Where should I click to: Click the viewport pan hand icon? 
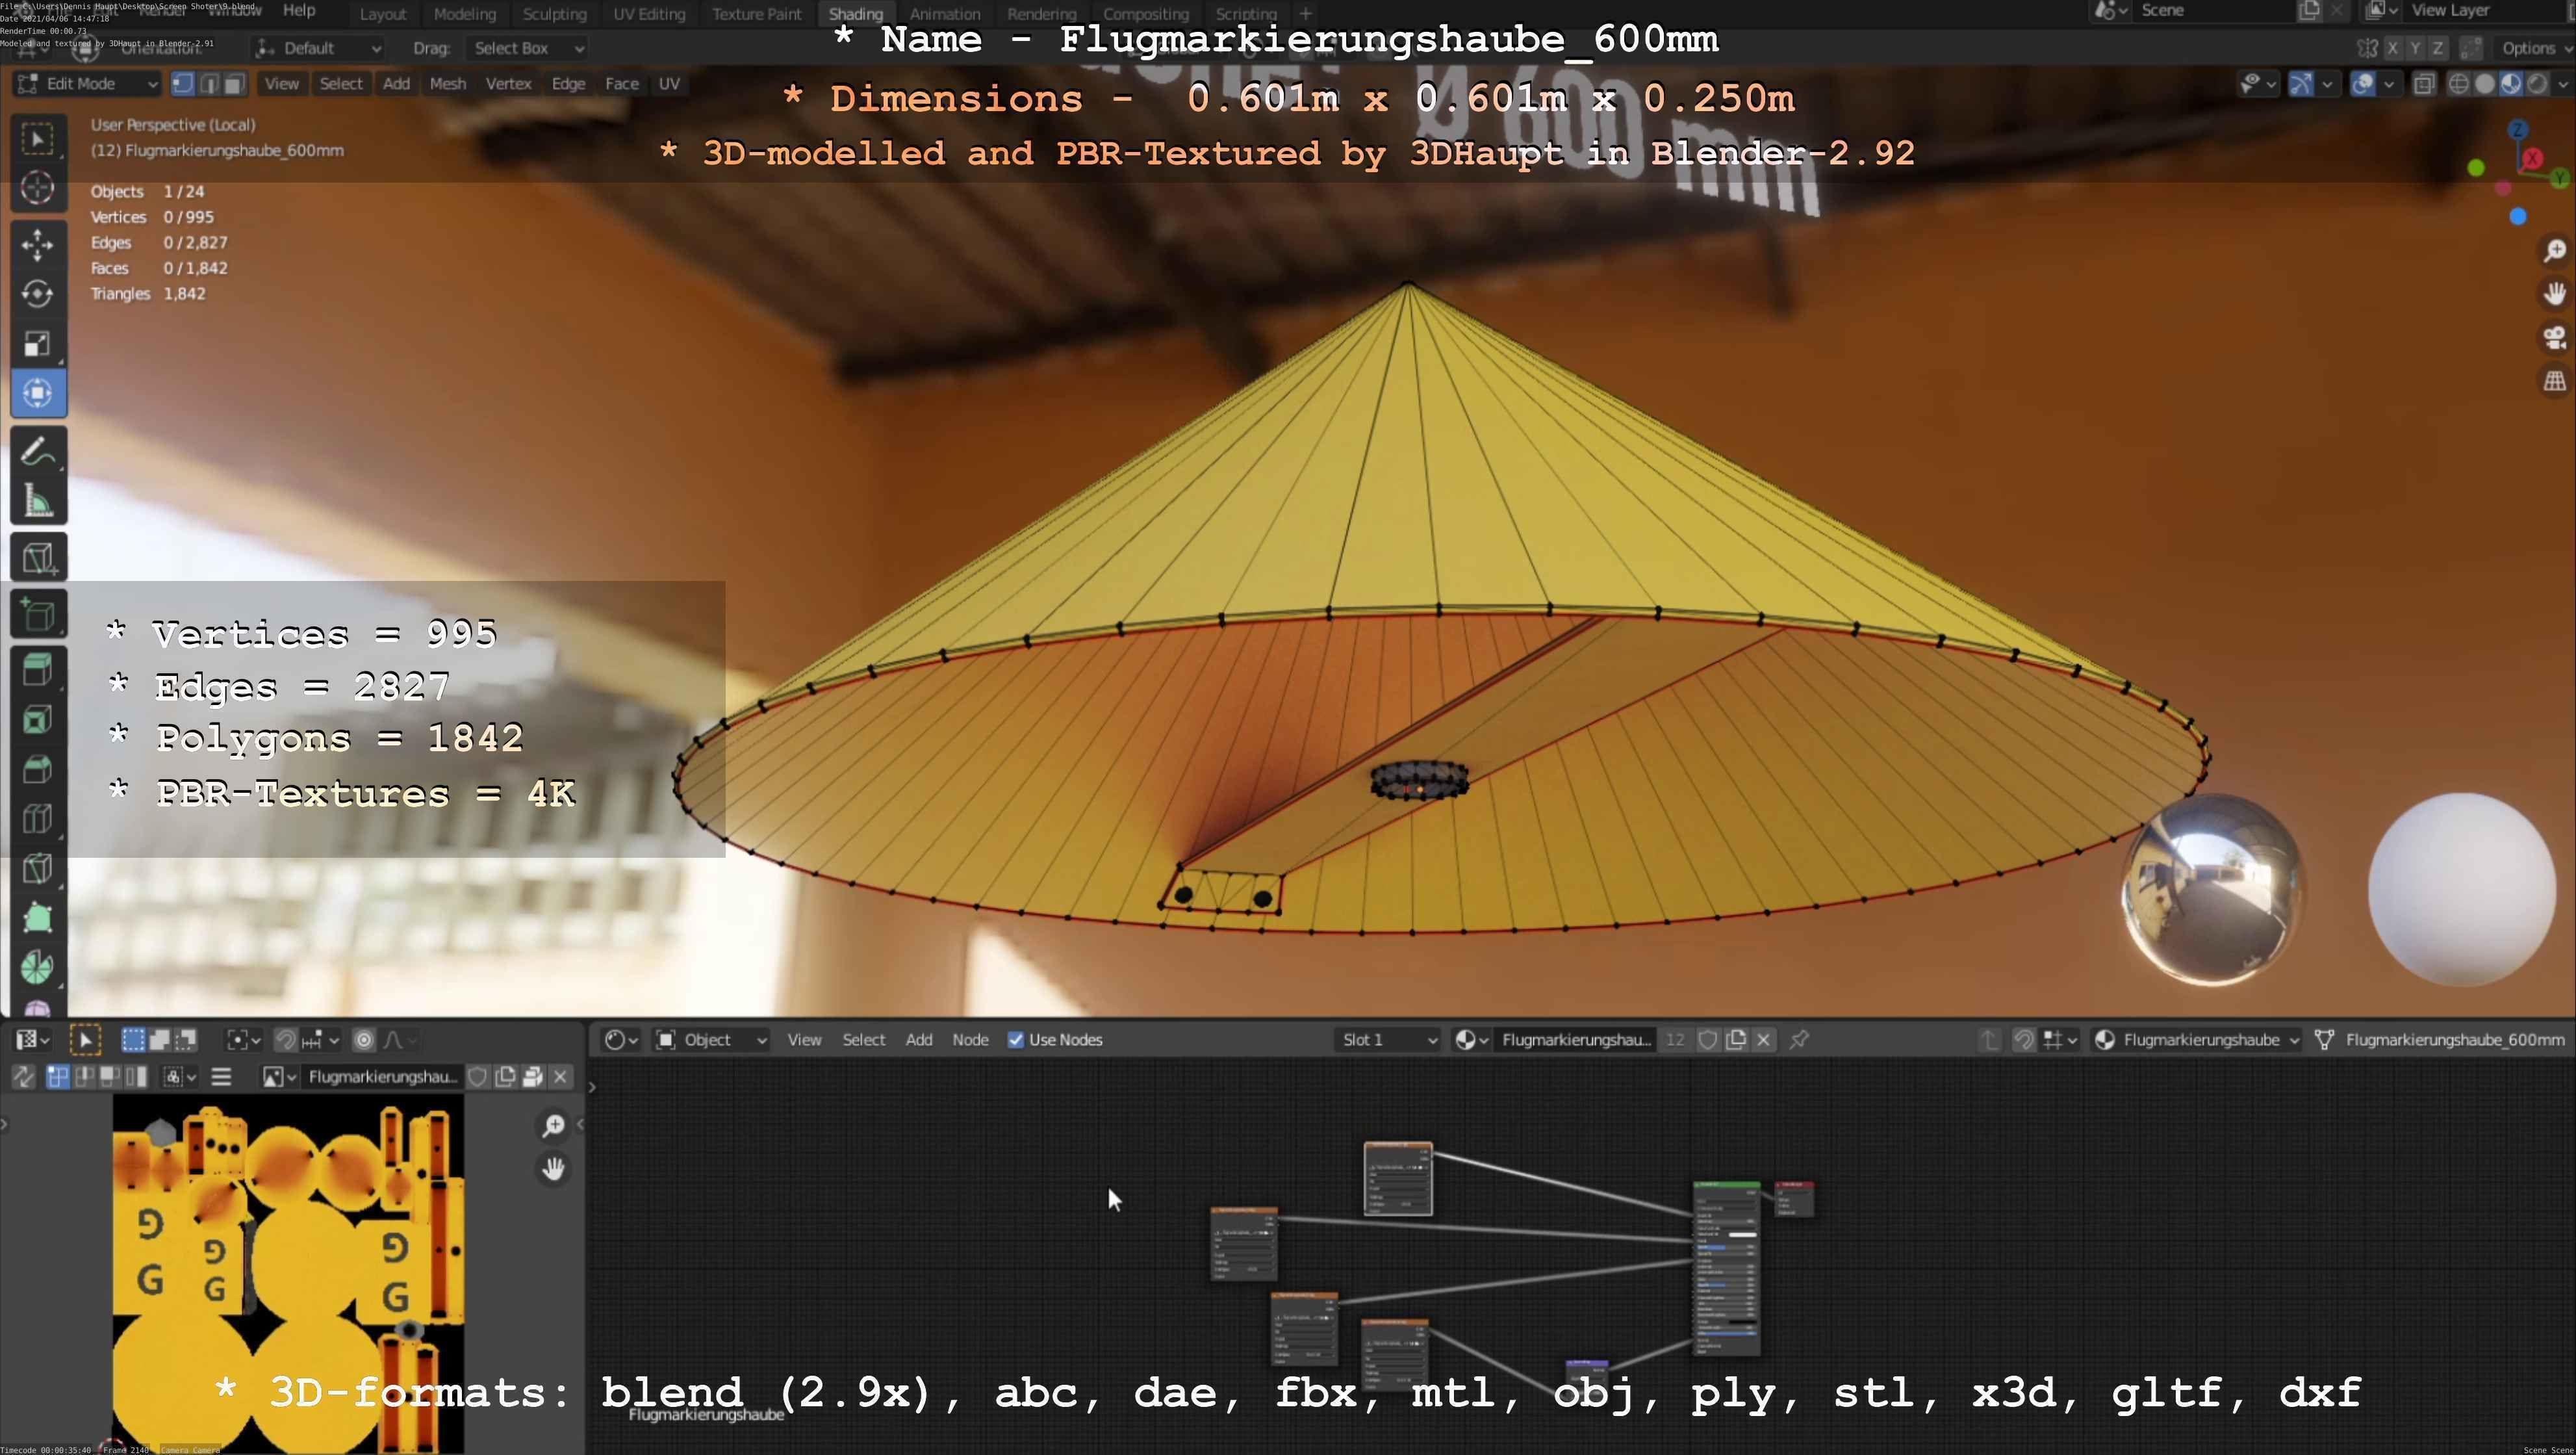2555,294
